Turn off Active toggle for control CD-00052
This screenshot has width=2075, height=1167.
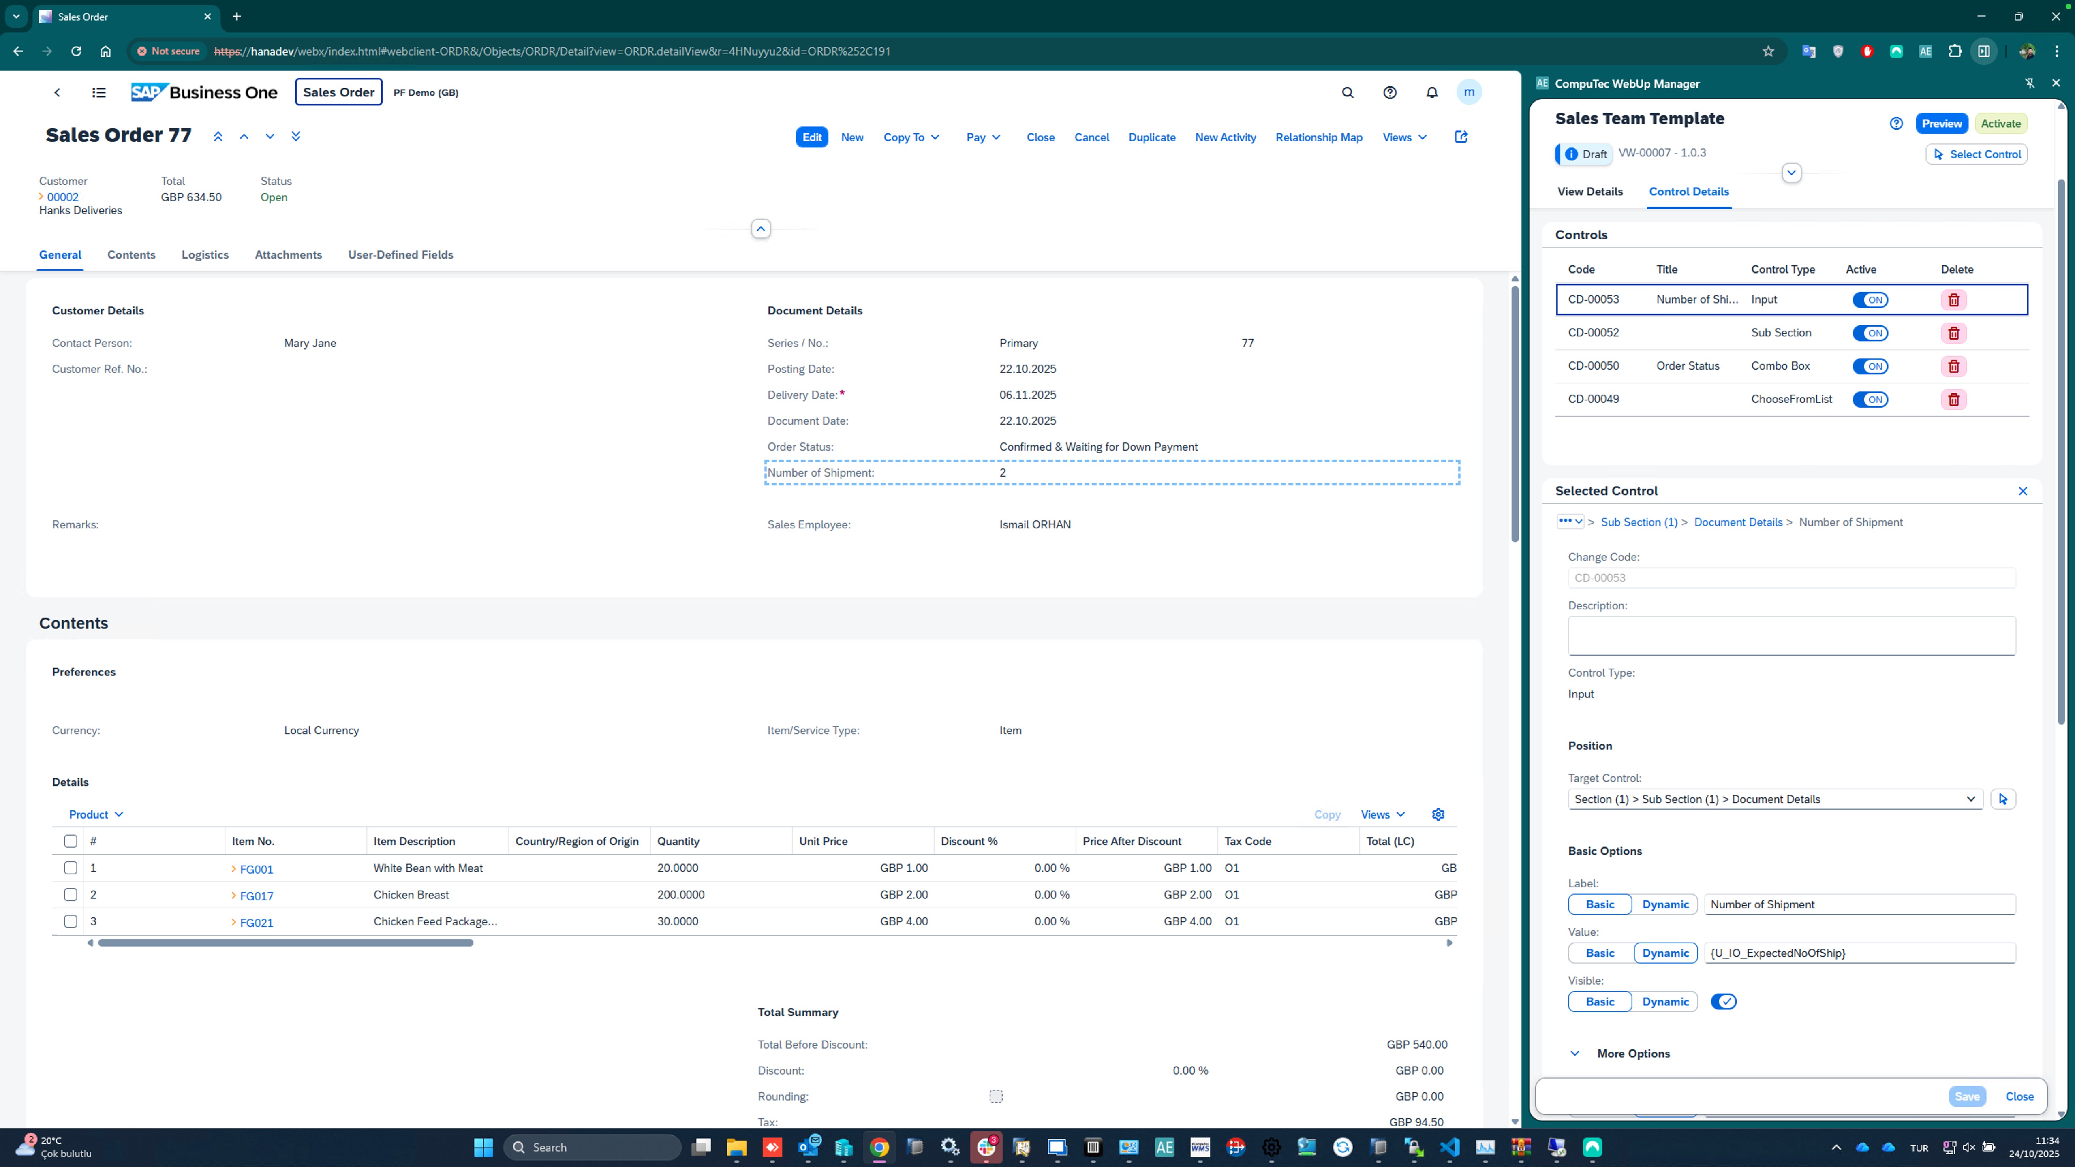tap(1870, 333)
